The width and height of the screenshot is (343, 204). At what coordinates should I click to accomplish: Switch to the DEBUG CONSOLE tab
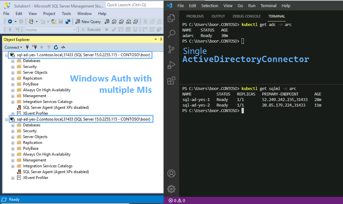click(x=246, y=16)
